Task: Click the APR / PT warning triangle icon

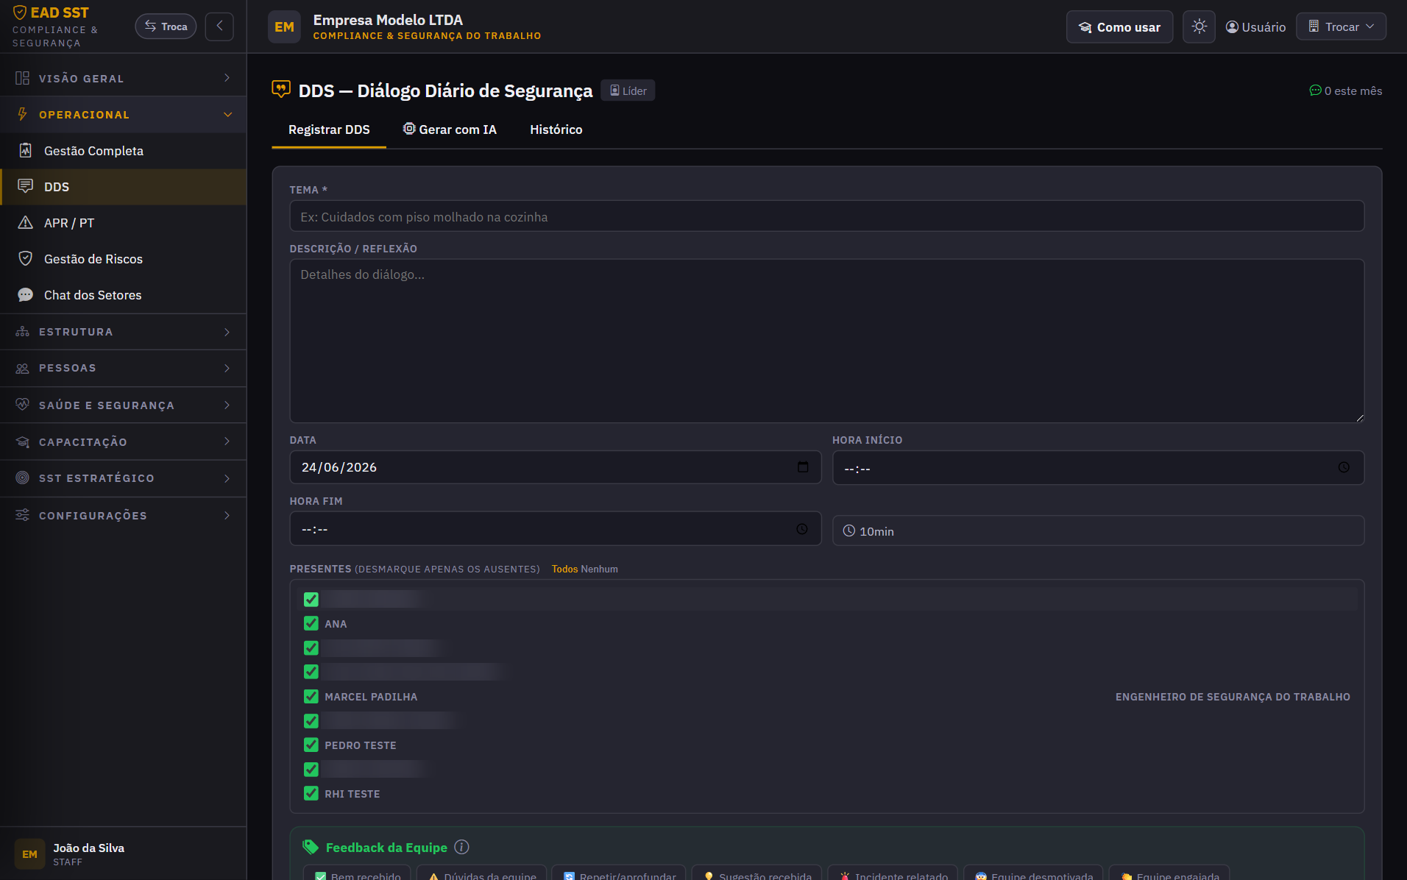Action: coord(25,222)
